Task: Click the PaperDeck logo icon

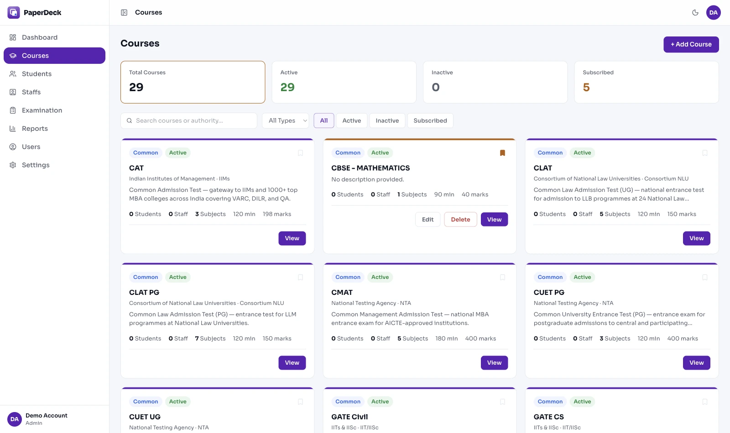Action: coord(14,12)
